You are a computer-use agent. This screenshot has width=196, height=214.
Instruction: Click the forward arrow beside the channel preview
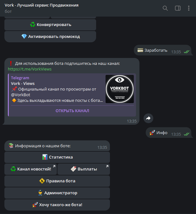coord(148,118)
